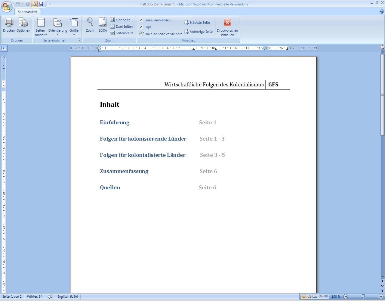Toggle Lineal einblenden checkbox
The height and width of the screenshot is (301, 385).
click(x=141, y=20)
